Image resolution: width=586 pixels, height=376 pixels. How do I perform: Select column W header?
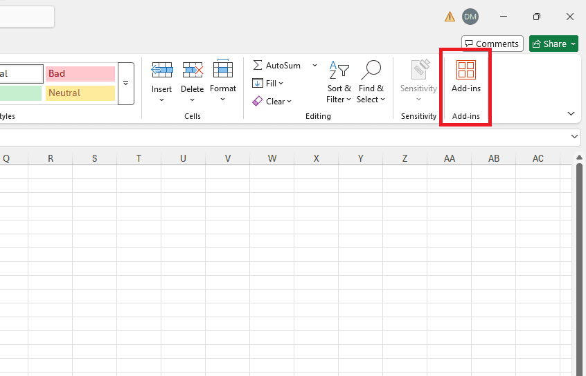click(272, 158)
